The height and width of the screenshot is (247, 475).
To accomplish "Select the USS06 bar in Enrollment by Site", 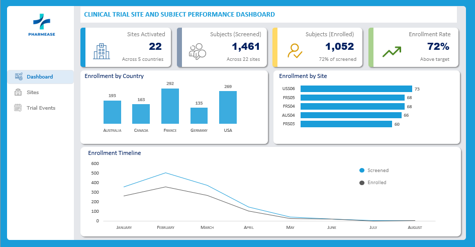I will coord(356,89).
